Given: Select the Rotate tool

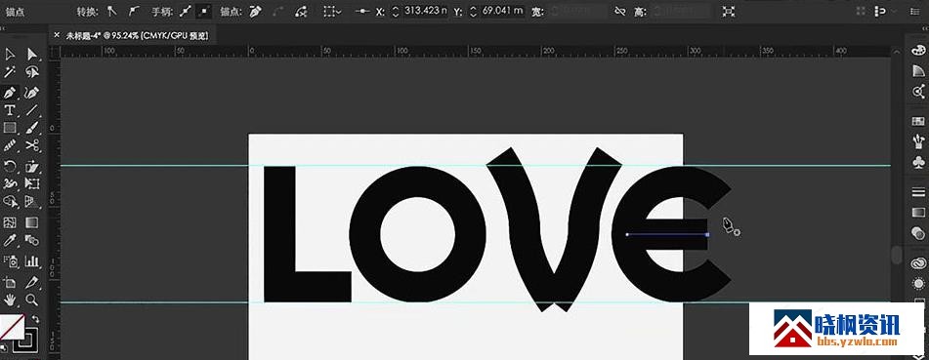Looking at the screenshot, I should click(x=10, y=166).
